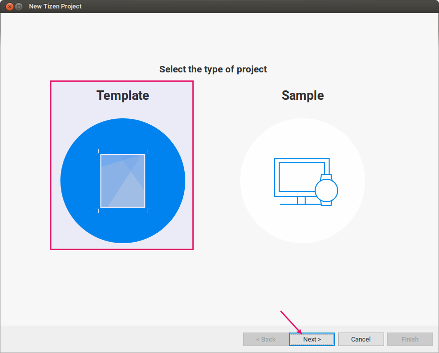Click the smartwatch graphic in Sample card
The height and width of the screenshot is (353, 439).
point(327,190)
